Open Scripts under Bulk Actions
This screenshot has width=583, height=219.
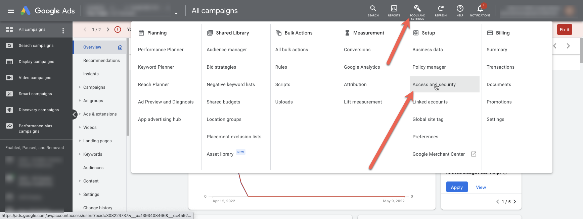282,84
